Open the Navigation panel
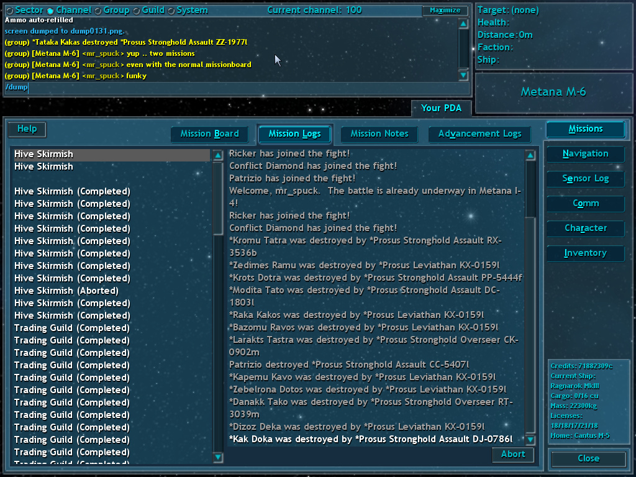 pos(585,154)
